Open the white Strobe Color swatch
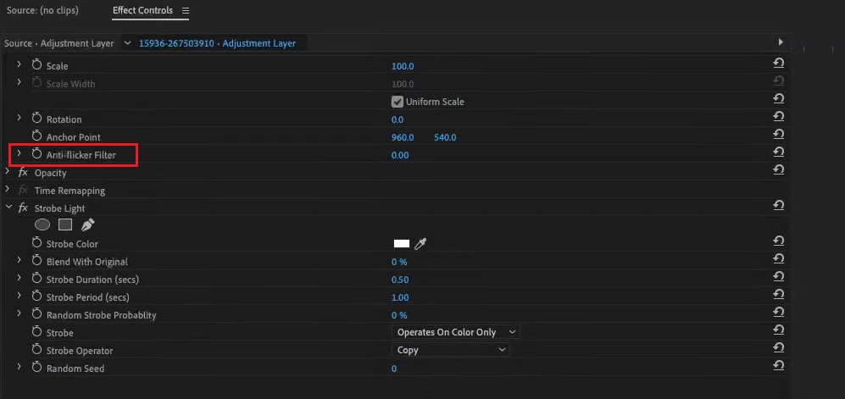This screenshot has width=845, height=399. tap(402, 243)
